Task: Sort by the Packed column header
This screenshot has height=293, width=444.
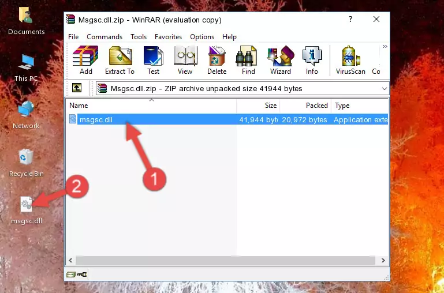Action: tap(305, 106)
